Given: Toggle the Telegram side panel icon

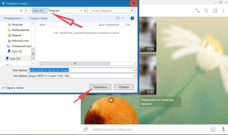Looking at the screenshot, I should [x=215, y=11].
